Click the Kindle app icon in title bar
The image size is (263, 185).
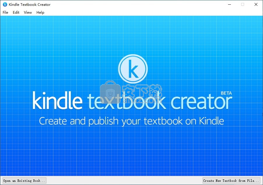coord(5,5)
